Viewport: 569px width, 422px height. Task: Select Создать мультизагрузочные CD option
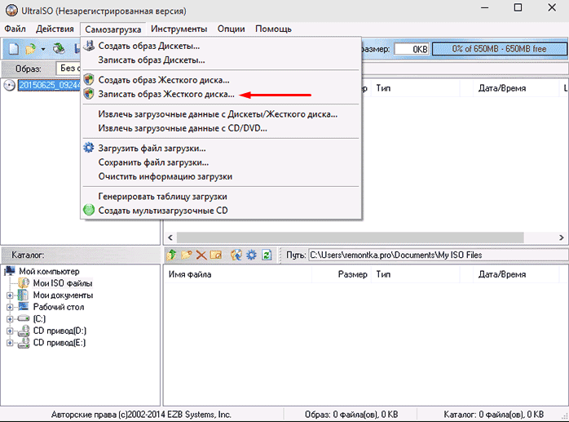point(163,211)
